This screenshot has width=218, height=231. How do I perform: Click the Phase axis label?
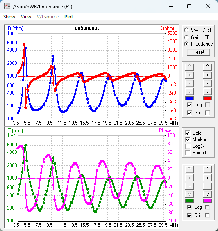(x=165, y=130)
